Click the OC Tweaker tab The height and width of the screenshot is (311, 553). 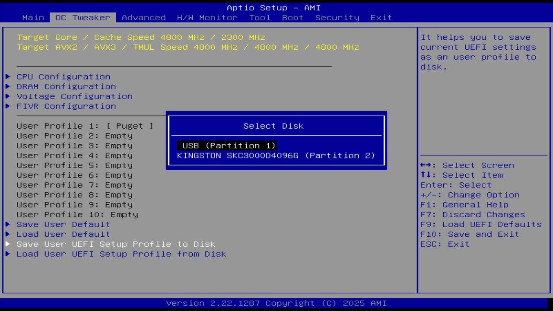(83, 18)
